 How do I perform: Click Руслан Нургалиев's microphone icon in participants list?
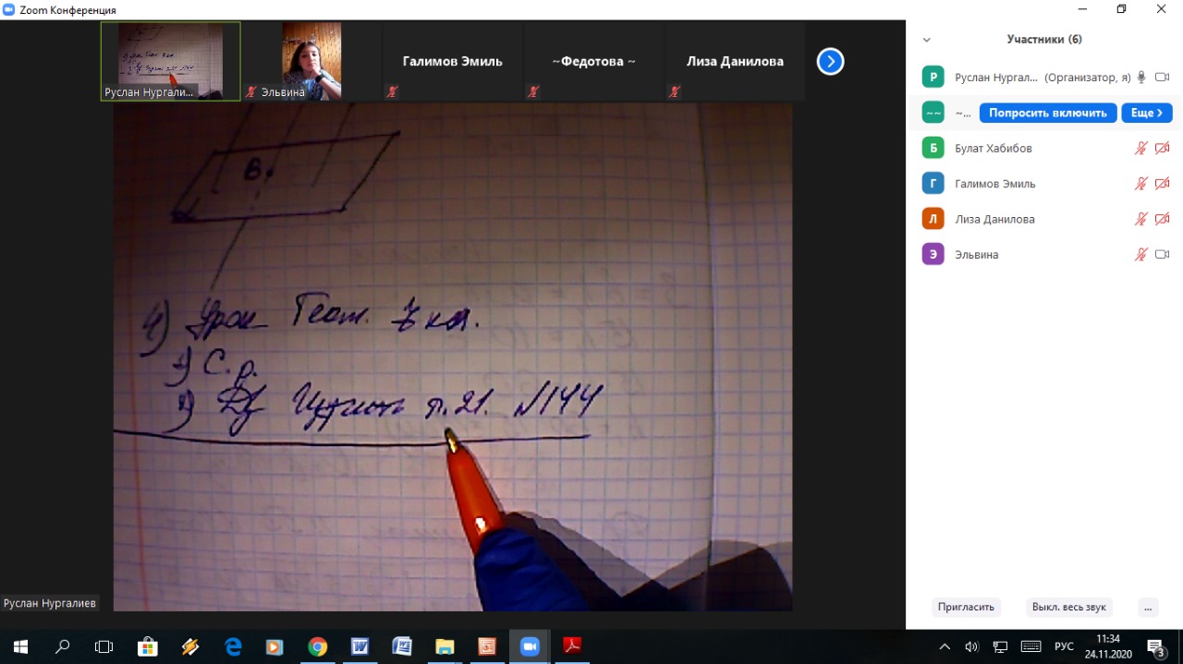[1141, 78]
